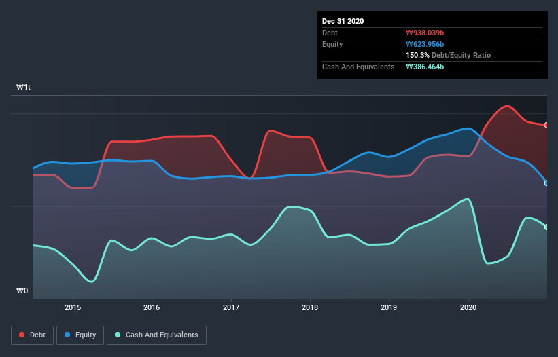Click the ₩623.956b equity value
Image resolution: width=558 pixels, height=357 pixels.
425,44
